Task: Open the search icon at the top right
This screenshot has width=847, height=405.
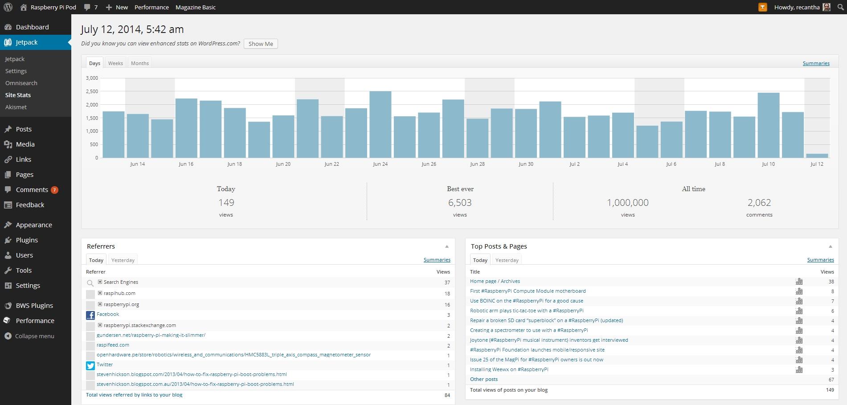Action: click(840, 7)
